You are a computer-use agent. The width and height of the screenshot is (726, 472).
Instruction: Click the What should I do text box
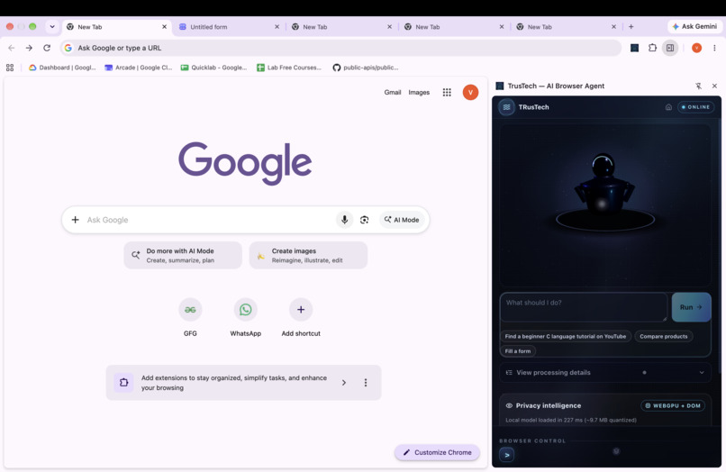pyautogui.click(x=584, y=307)
